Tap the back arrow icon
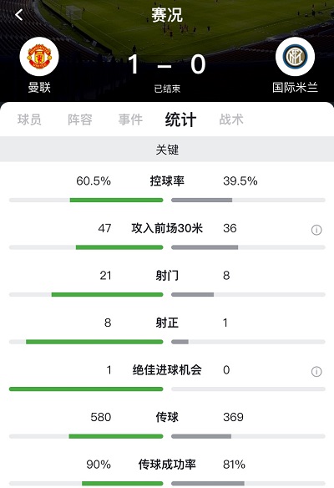 (x=19, y=15)
